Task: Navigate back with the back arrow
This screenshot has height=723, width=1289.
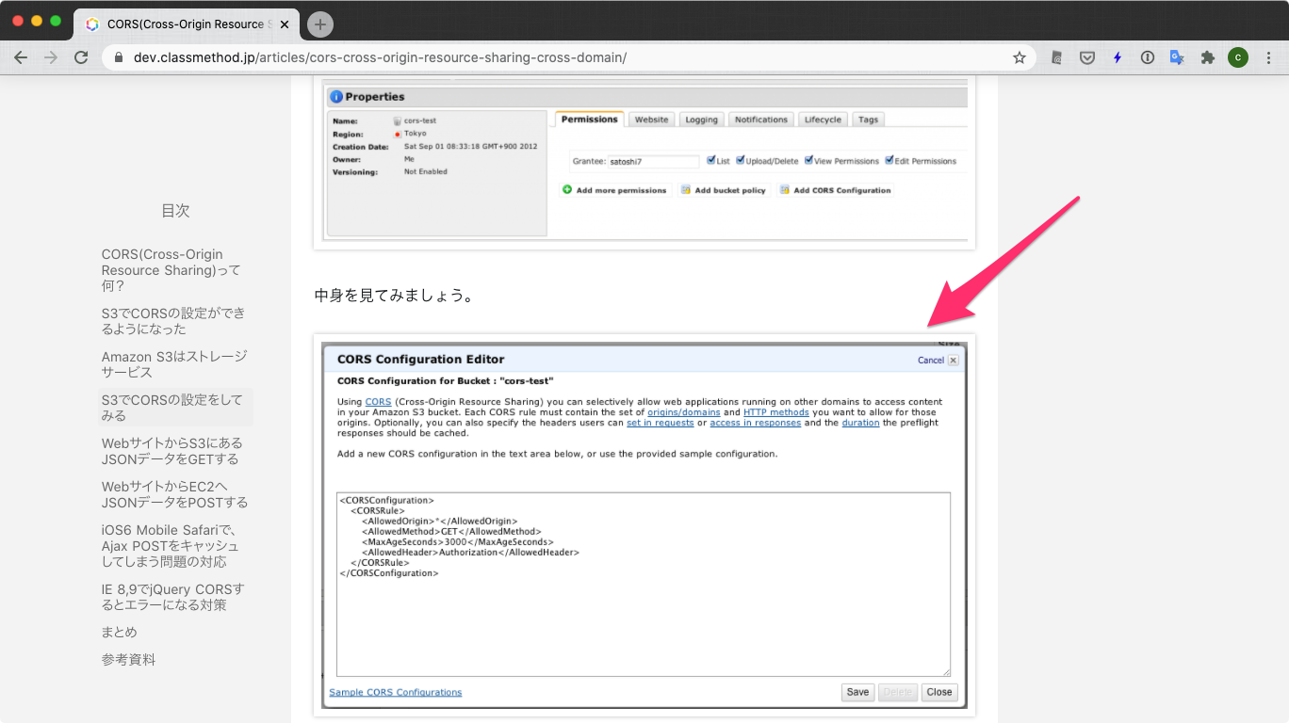Action: 21,57
